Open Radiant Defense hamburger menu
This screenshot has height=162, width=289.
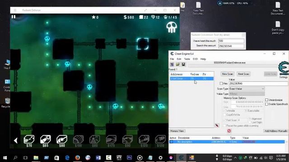15,10
